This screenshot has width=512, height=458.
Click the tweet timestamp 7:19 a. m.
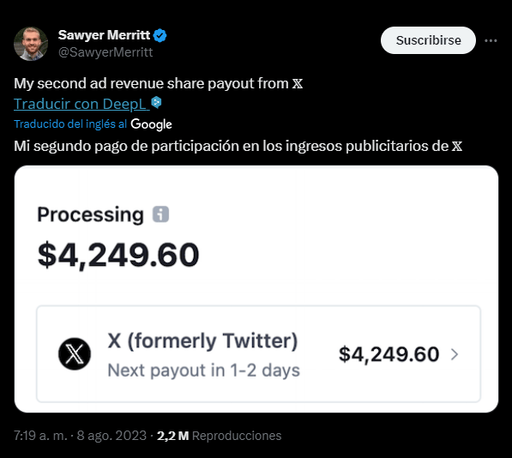(40, 436)
